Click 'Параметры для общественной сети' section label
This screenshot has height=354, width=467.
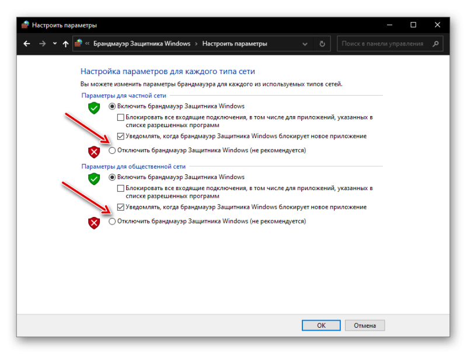(x=134, y=167)
